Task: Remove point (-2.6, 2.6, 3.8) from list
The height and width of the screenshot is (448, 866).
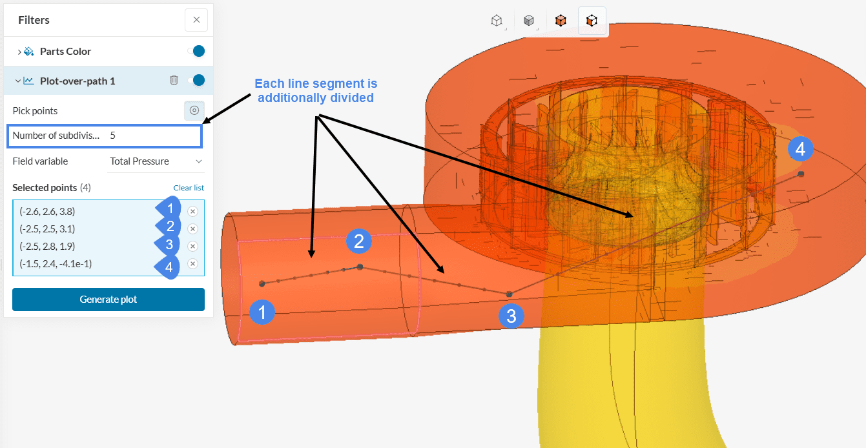Action: coord(192,211)
